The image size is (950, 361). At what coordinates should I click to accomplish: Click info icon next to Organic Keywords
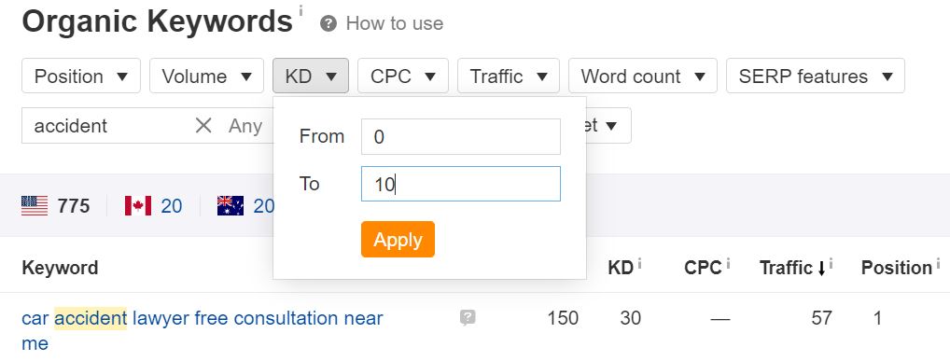tap(300, 9)
